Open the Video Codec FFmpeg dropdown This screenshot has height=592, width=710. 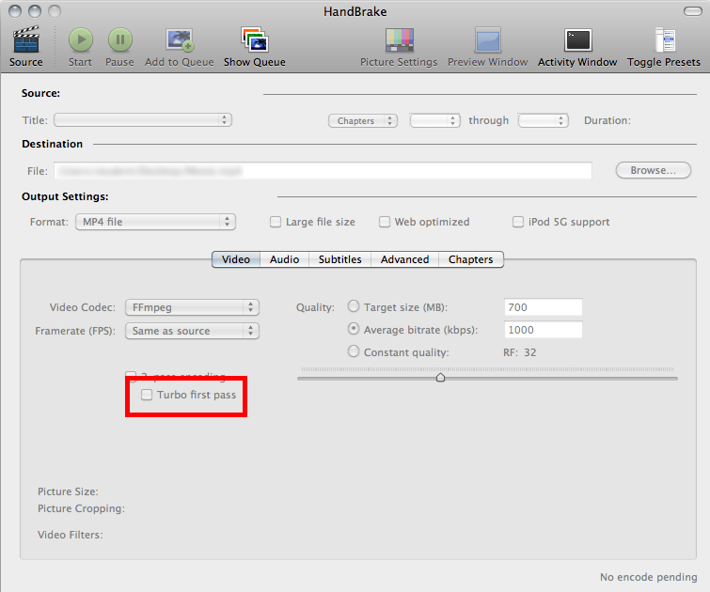click(x=192, y=307)
